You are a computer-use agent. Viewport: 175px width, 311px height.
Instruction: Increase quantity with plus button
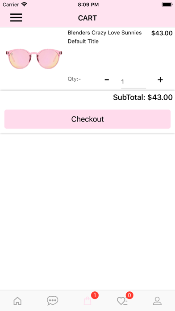(x=160, y=80)
